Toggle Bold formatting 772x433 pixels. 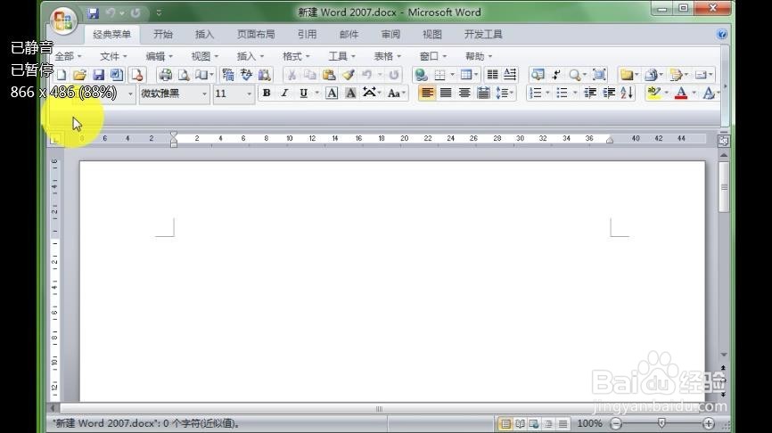click(x=267, y=93)
